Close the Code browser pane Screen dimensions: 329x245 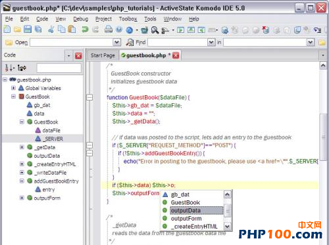(x=78, y=56)
